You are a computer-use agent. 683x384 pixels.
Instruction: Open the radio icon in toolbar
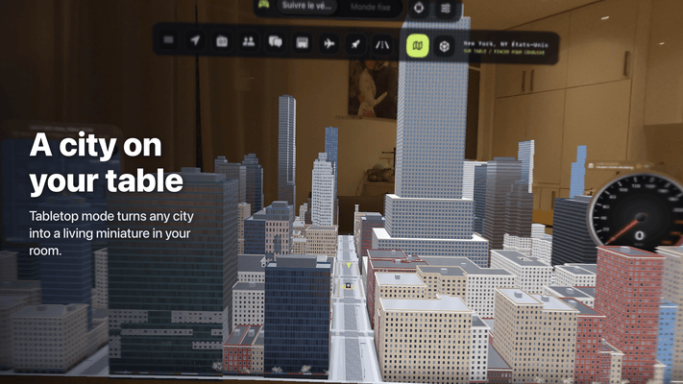pos(222,41)
